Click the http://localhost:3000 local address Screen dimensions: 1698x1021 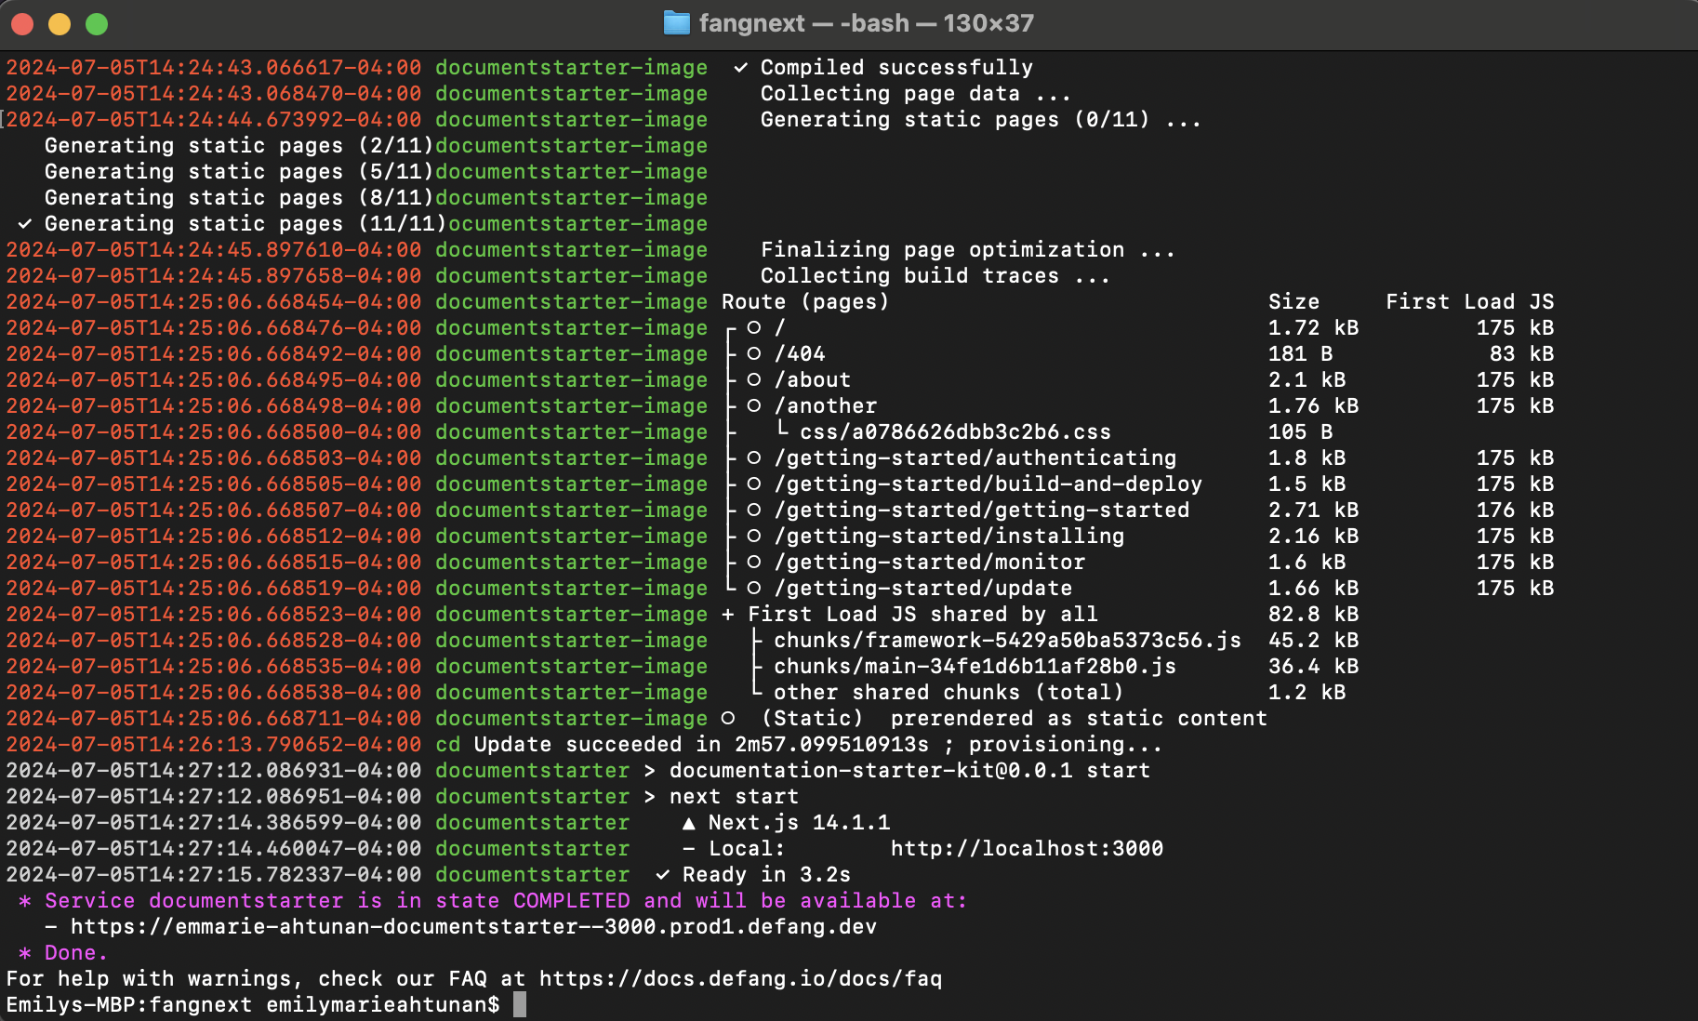point(1027,848)
